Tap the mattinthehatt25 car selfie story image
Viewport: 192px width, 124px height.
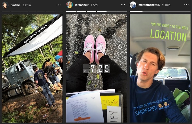pos(160,68)
